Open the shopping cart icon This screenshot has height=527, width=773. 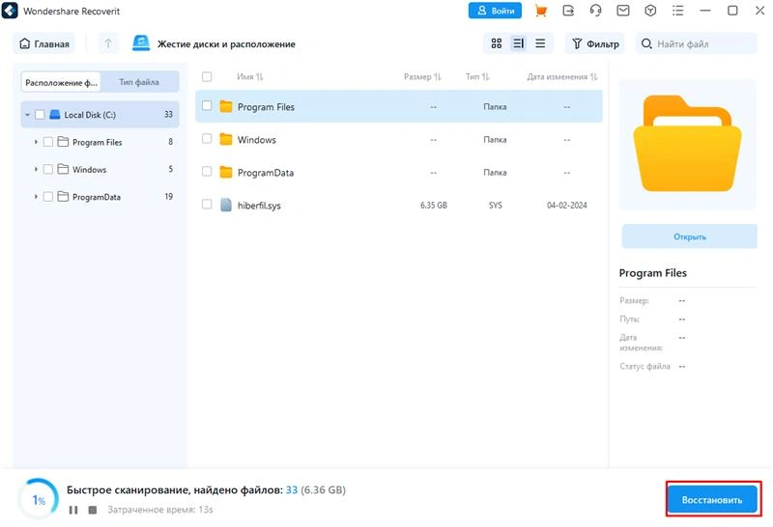[x=541, y=11]
